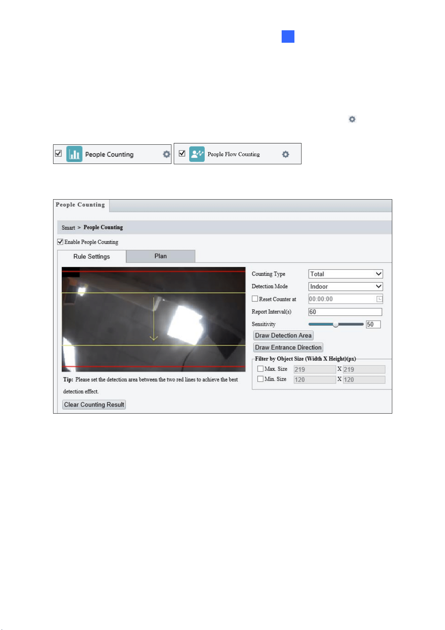Screen dimensions: 445x630
Task: Open People Counting settings gear
Action: pyautogui.click(x=166, y=154)
